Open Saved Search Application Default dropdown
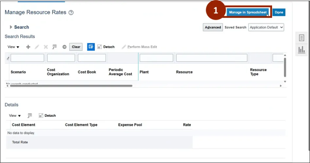This screenshot has height=163, width=310. 266,27
